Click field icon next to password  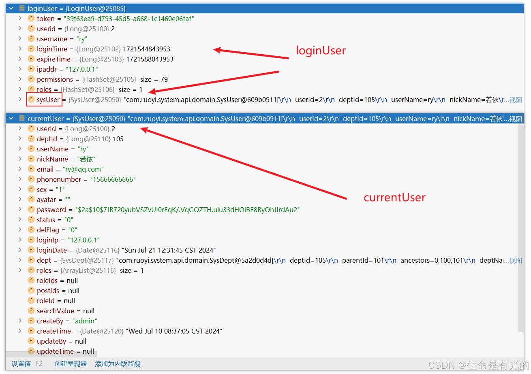tap(31, 209)
